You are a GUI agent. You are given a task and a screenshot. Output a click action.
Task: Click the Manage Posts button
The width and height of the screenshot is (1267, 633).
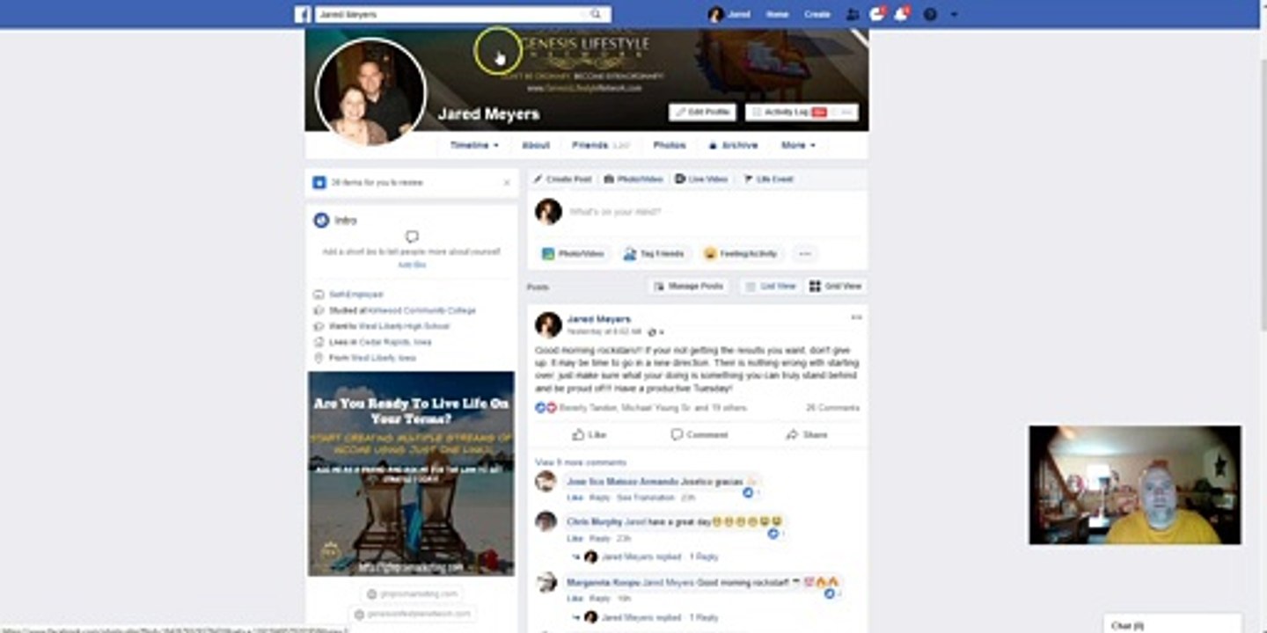point(688,287)
